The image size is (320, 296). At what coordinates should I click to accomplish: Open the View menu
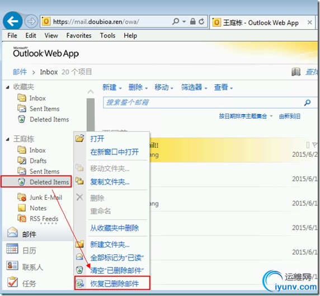51,35
